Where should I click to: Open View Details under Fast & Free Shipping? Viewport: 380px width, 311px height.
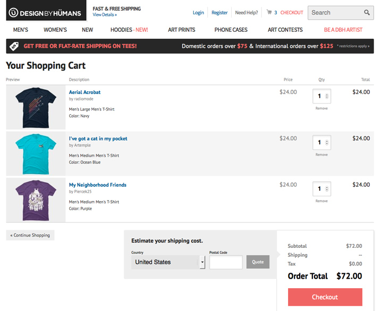[x=104, y=15]
